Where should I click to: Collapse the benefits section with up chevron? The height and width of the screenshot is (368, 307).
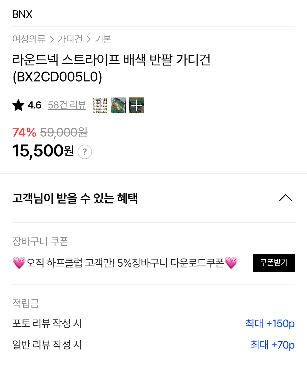286,197
